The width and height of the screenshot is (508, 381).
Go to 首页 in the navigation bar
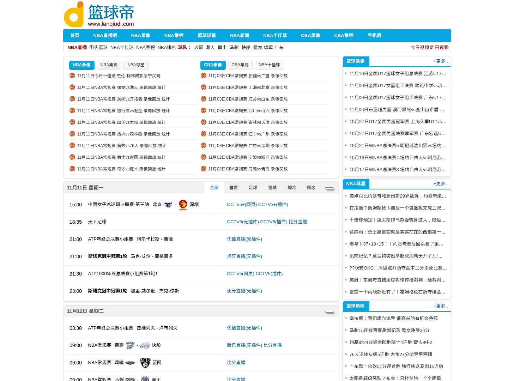(x=75, y=35)
